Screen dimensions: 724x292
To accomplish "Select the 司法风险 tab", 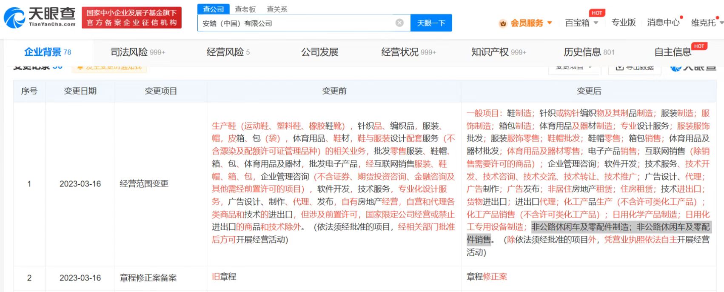I will pos(138,52).
